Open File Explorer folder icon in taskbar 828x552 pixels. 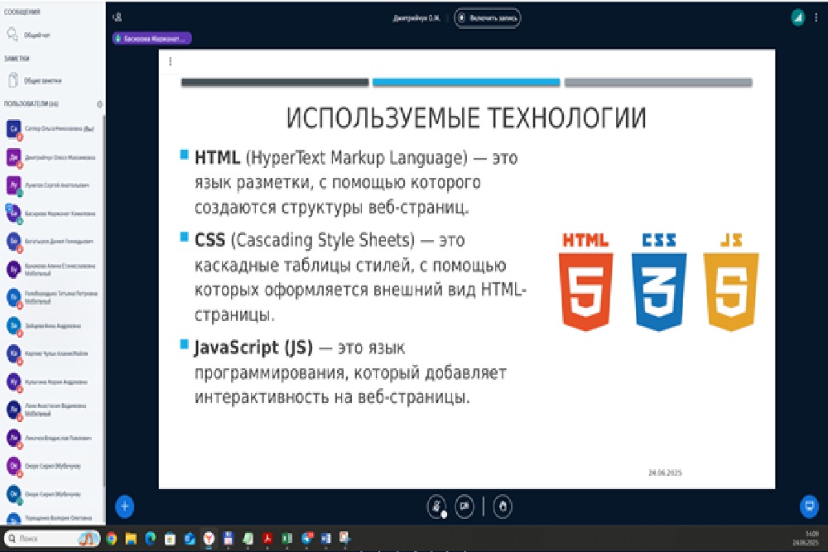coord(131,538)
